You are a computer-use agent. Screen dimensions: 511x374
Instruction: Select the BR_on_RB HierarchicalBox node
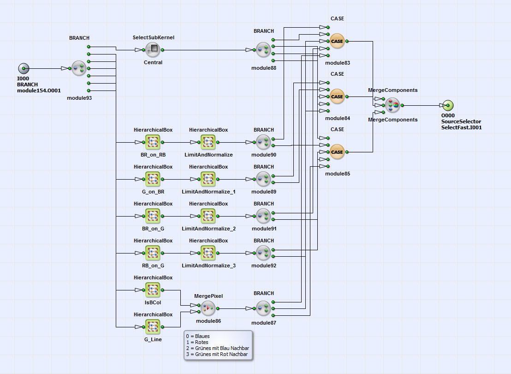153,142
